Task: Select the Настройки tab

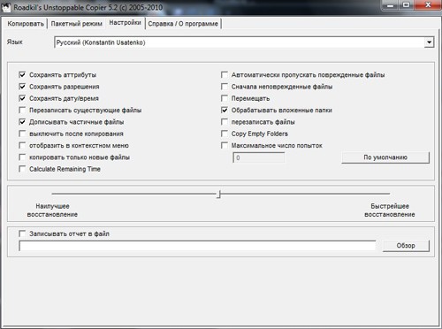Action: coord(125,23)
